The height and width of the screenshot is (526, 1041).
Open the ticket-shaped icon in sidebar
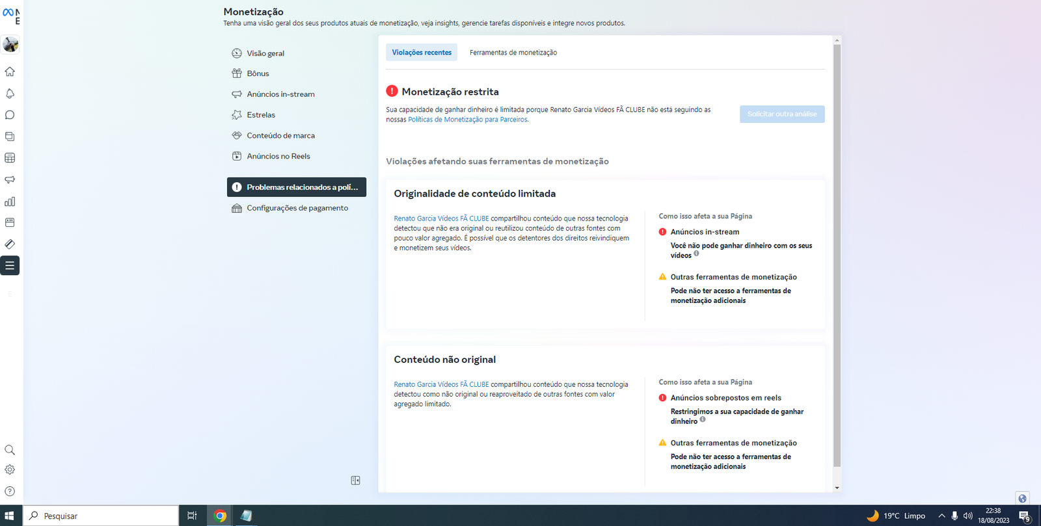click(10, 244)
